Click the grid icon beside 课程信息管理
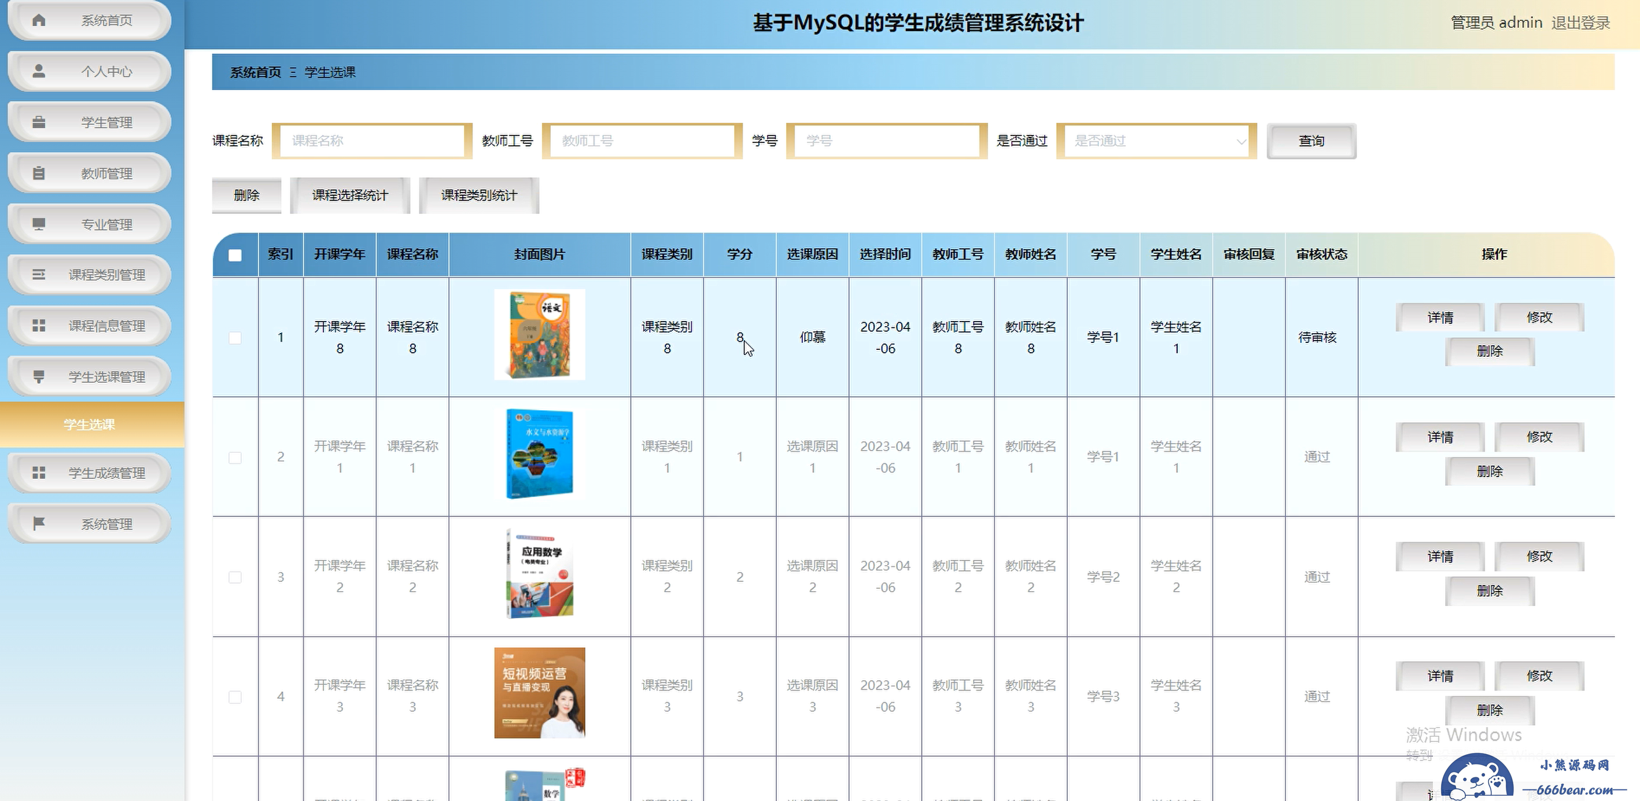 point(39,326)
